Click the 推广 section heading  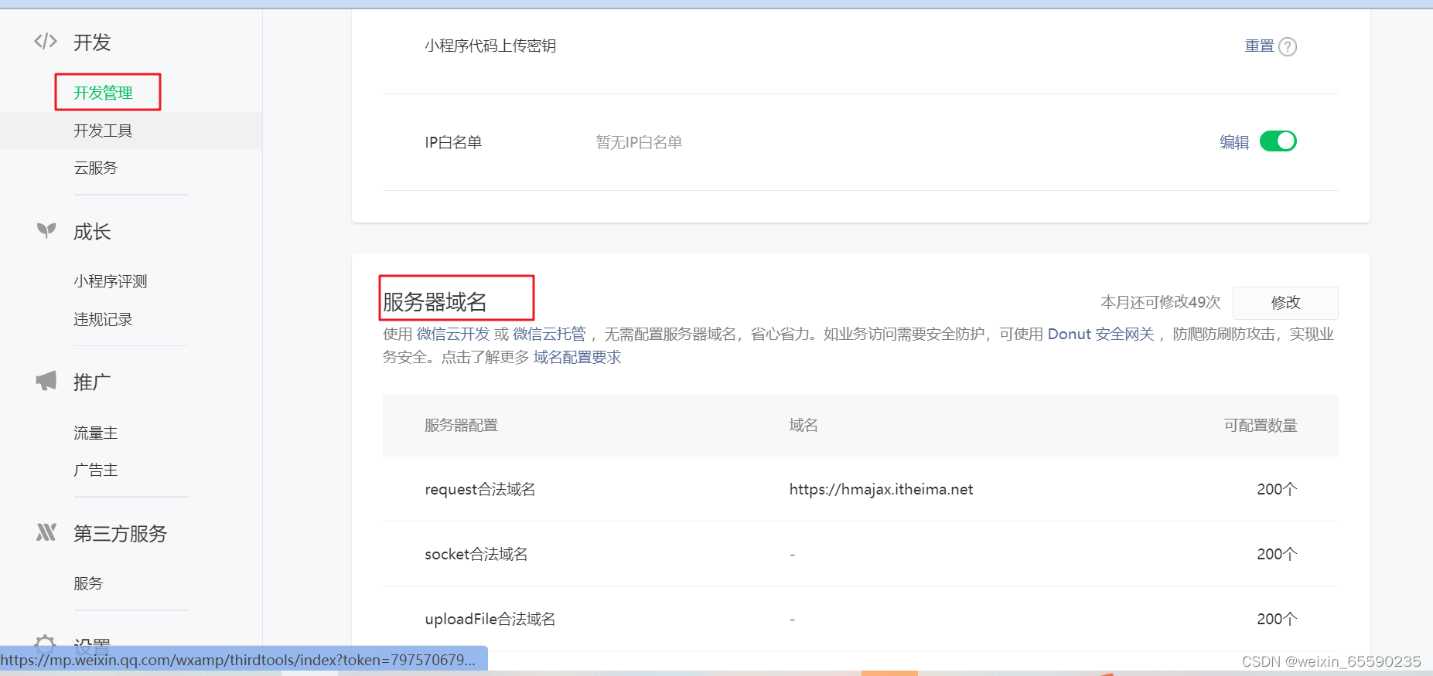[x=92, y=382]
